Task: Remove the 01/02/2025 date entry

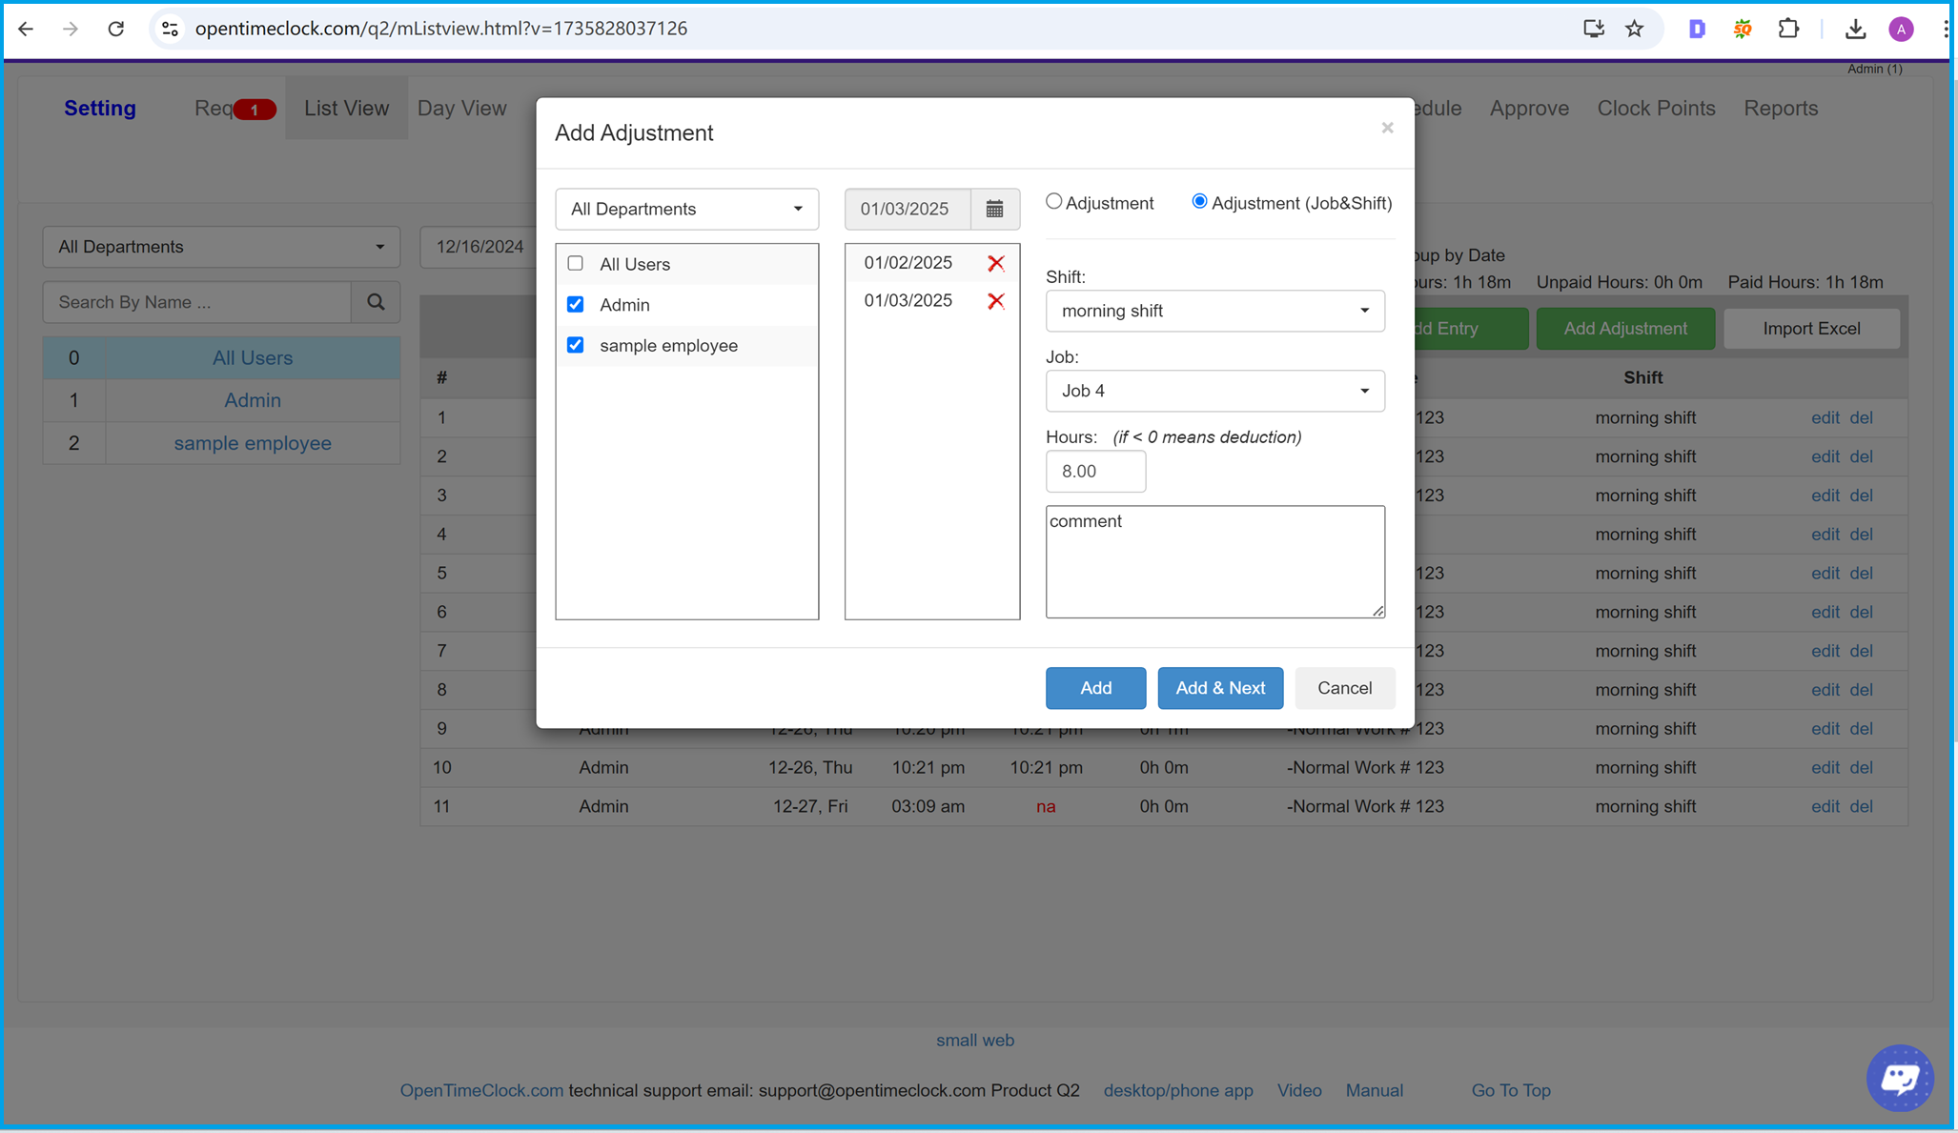Action: 996,263
